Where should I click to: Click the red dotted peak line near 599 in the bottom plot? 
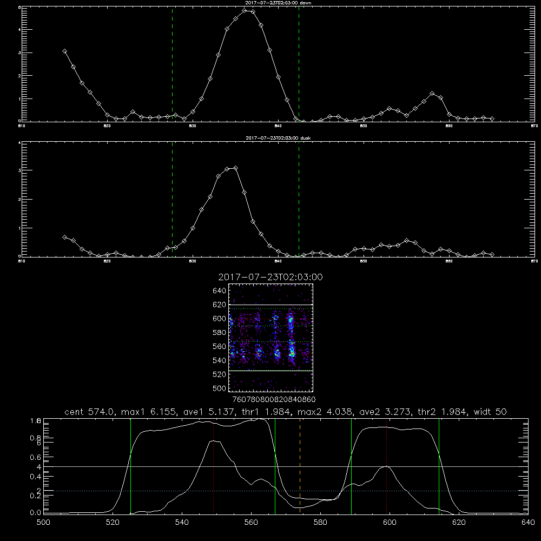[x=387, y=466]
